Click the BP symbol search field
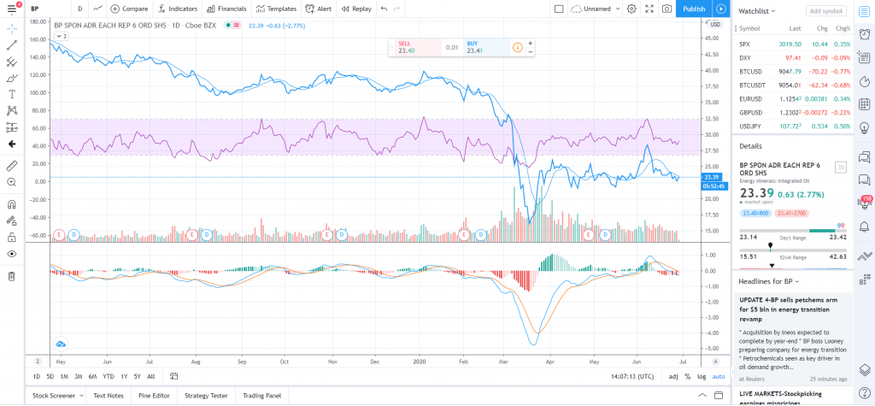875x406 pixels. click(x=49, y=9)
